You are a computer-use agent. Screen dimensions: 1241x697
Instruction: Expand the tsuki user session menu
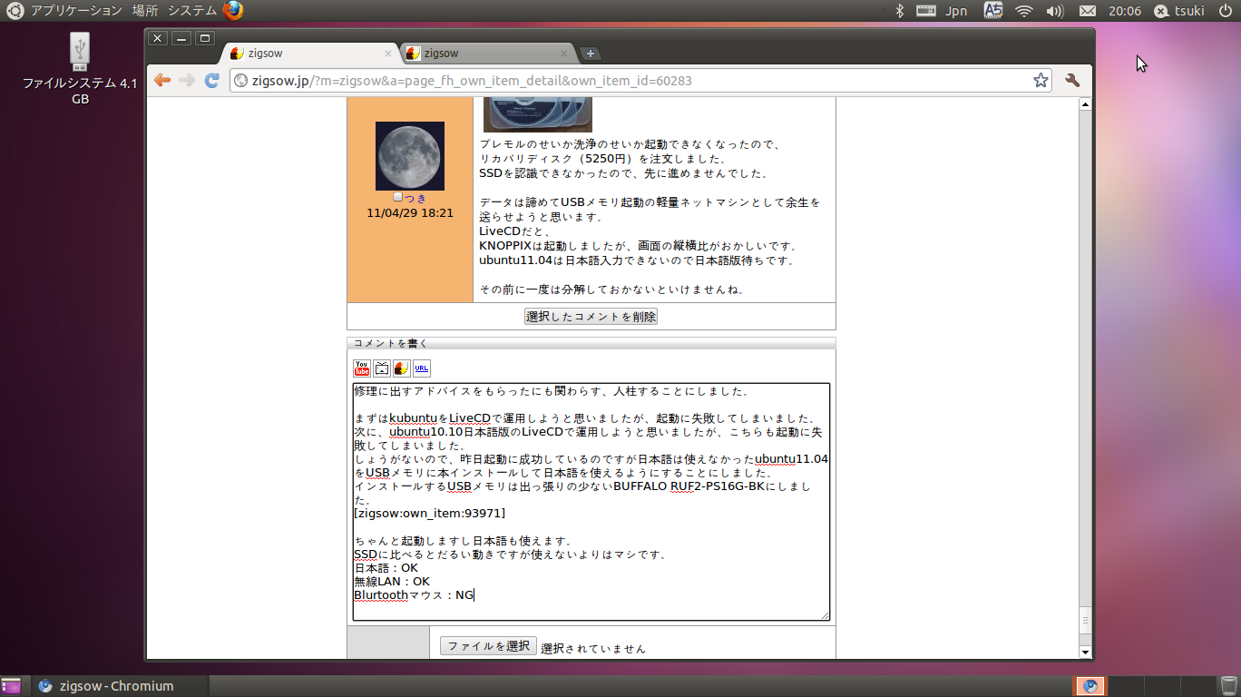coord(1179,11)
